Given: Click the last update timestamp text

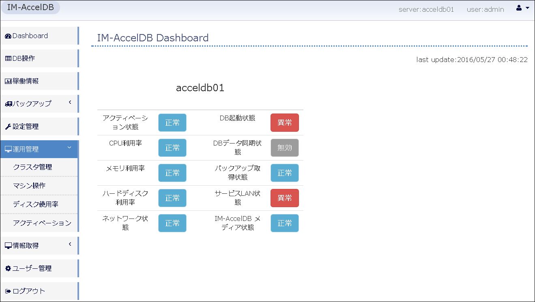Looking at the screenshot, I should (x=472, y=60).
